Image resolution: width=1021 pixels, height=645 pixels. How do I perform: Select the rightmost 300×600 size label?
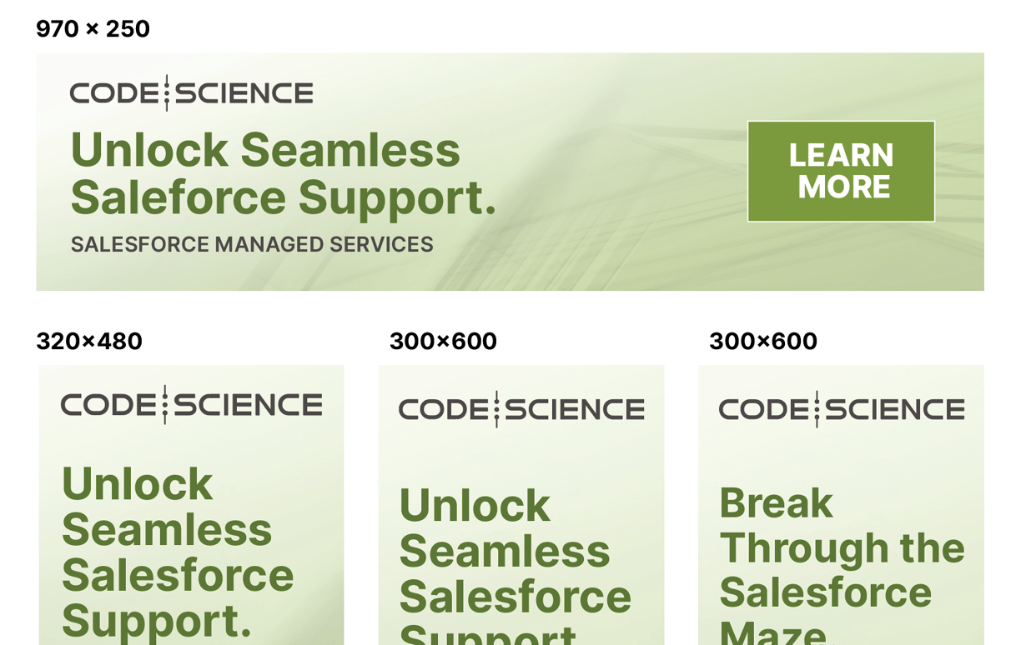(x=763, y=341)
